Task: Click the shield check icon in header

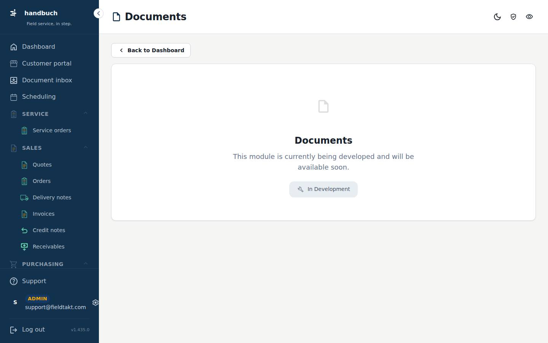Action: (x=513, y=17)
